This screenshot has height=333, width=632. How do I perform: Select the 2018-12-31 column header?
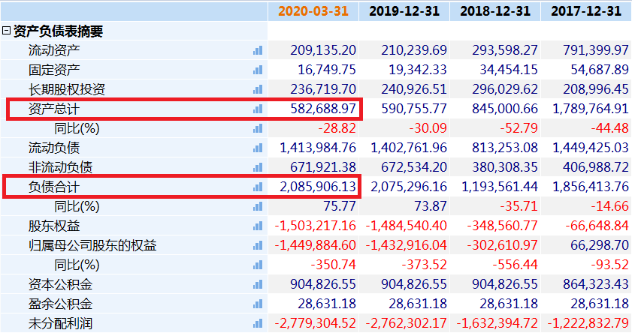(495, 10)
